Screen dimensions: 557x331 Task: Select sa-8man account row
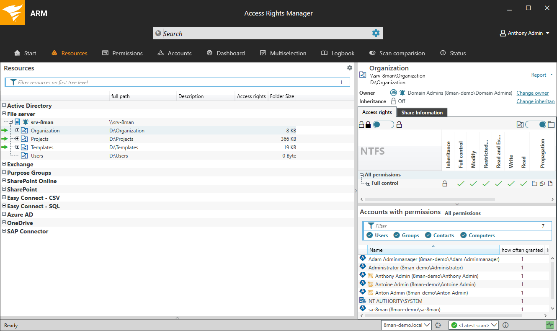pyautogui.click(x=454, y=309)
